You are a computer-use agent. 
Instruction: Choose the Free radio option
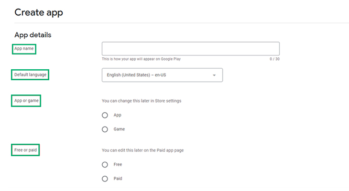[x=105, y=165]
